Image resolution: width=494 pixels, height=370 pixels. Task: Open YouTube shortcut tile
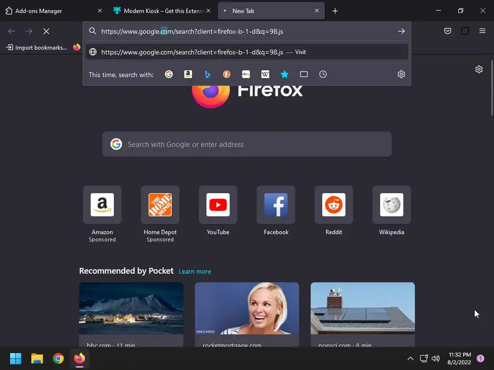[218, 211]
